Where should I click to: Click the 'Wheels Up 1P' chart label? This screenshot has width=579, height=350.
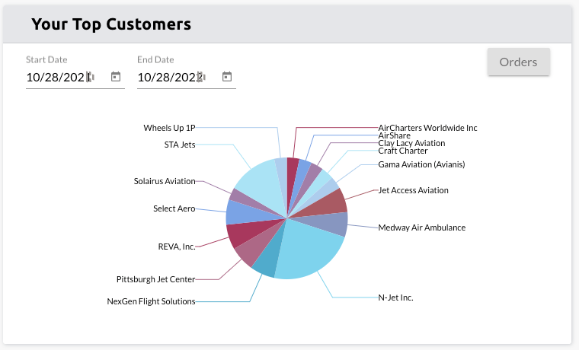[169, 128]
